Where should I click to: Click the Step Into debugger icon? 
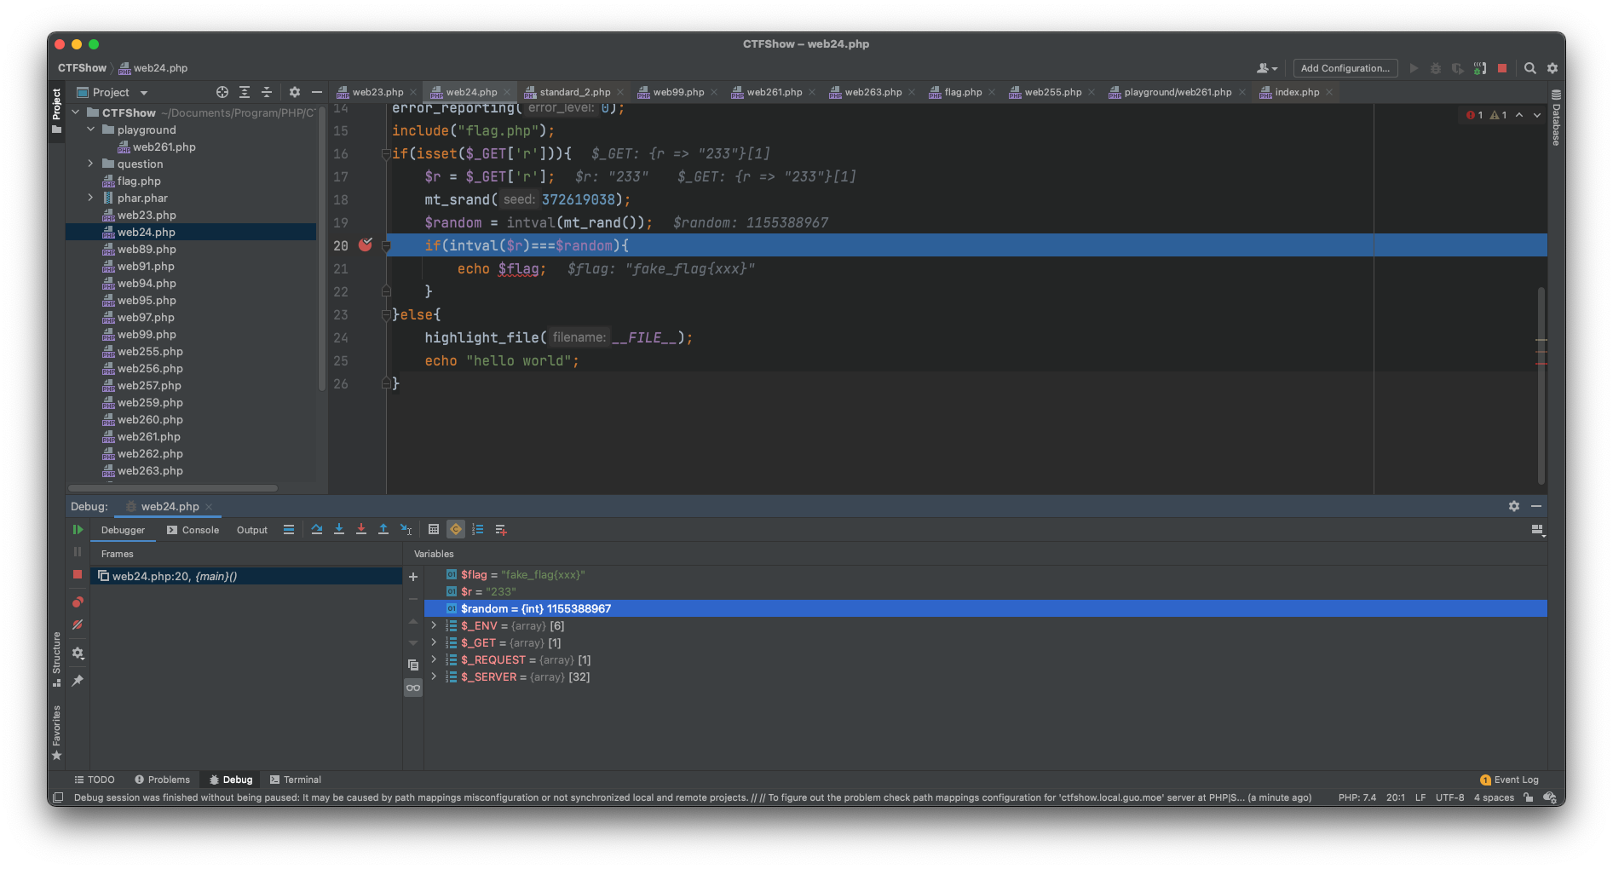pos(339,529)
